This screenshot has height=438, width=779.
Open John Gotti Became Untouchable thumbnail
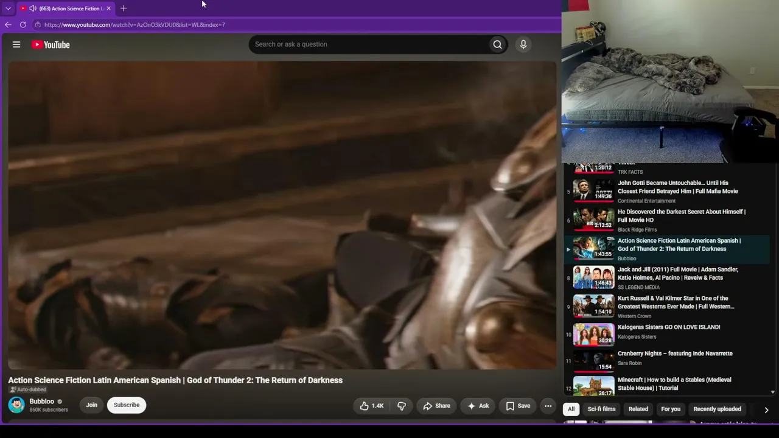pos(593,191)
